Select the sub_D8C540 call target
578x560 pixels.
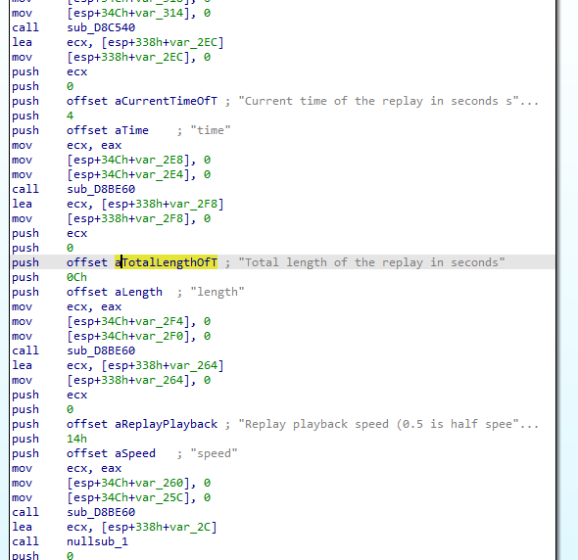pos(101,27)
